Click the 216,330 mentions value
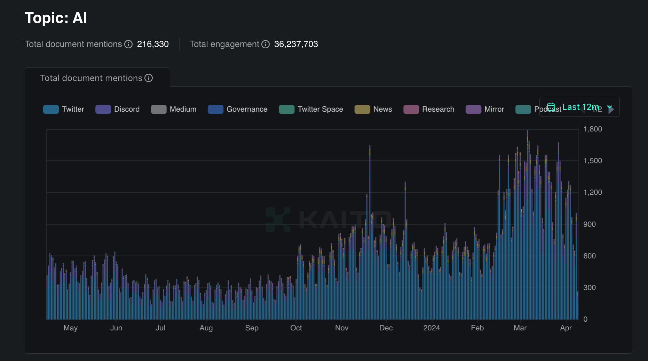This screenshot has height=361, width=648. click(153, 44)
